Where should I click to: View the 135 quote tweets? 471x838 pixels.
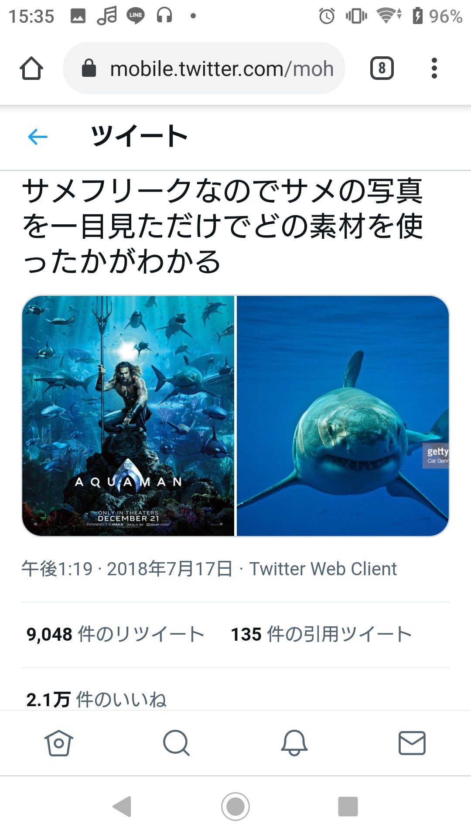click(321, 634)
